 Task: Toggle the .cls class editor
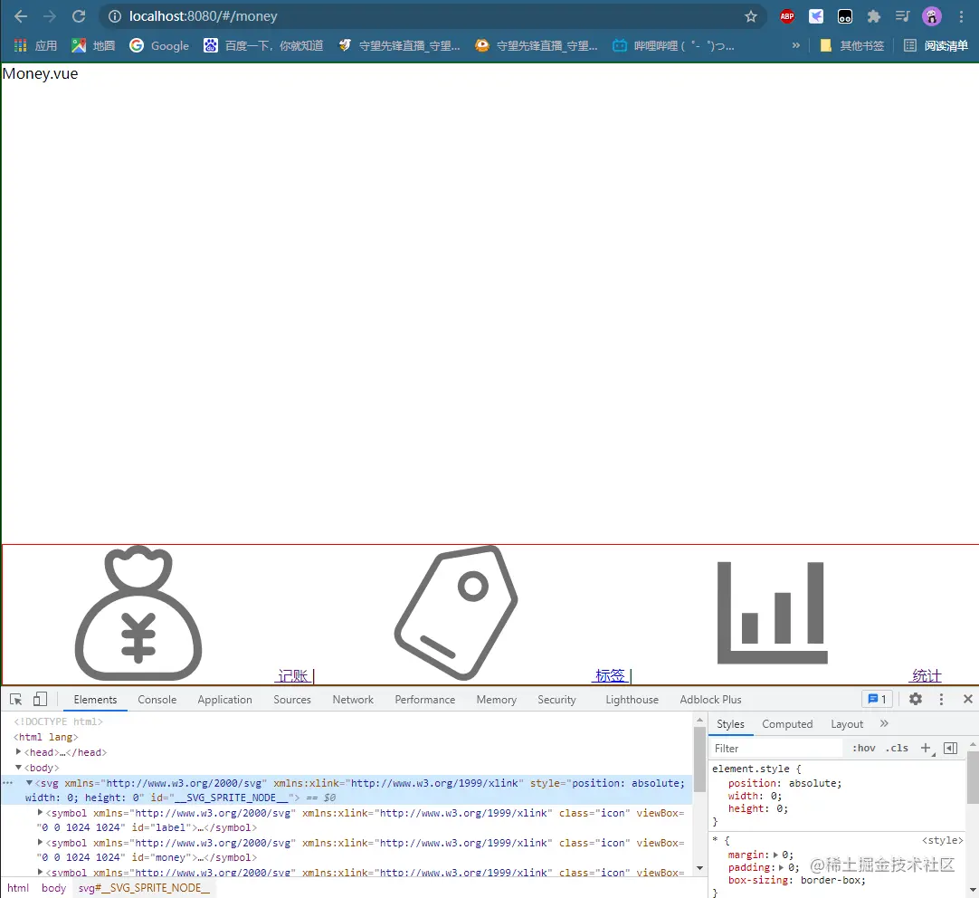click(x=897, y=748)
